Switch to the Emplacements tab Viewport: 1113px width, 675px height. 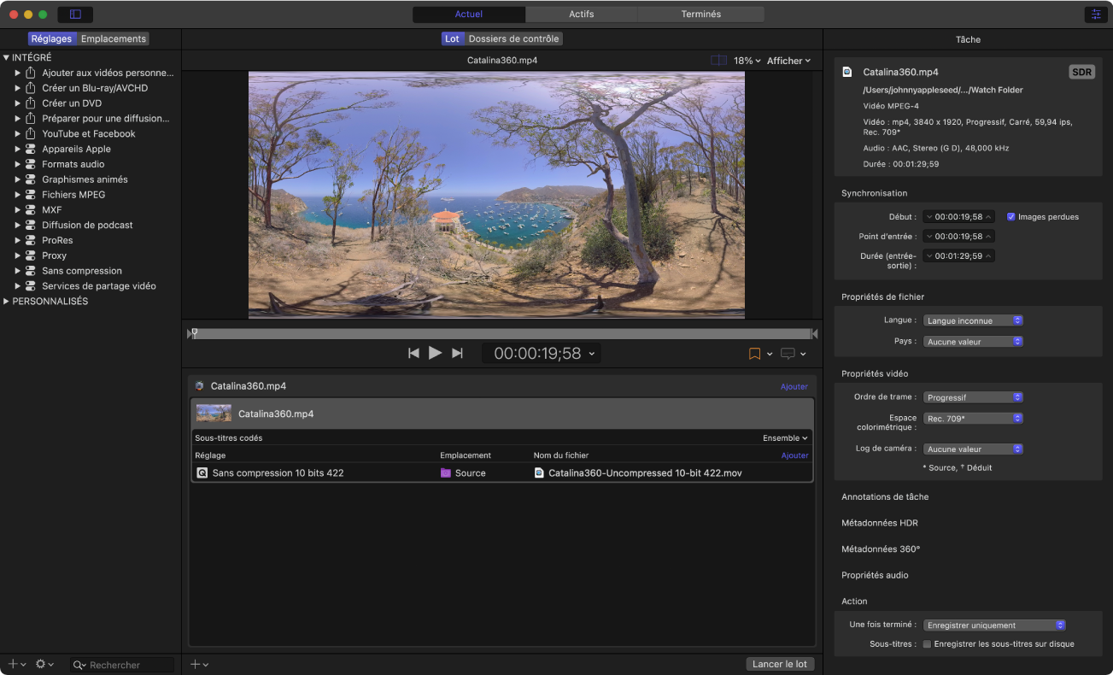pos(114,38)
